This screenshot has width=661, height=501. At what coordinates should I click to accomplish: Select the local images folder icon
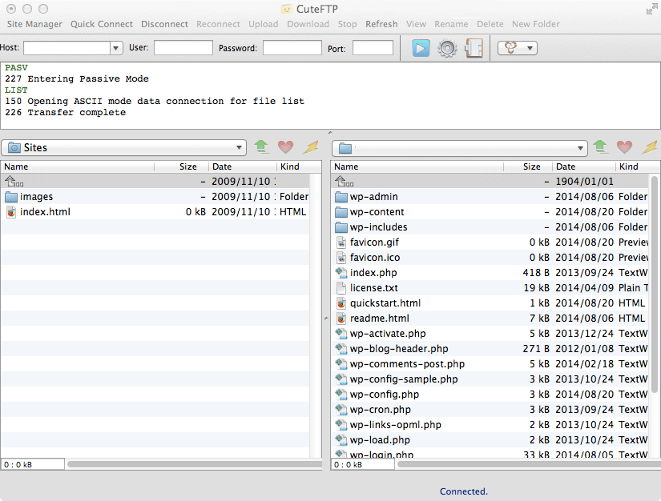tap(11, 197)
